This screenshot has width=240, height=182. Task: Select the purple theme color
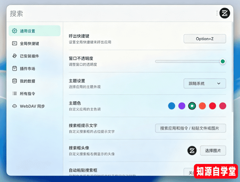click(x=182, y=106)
